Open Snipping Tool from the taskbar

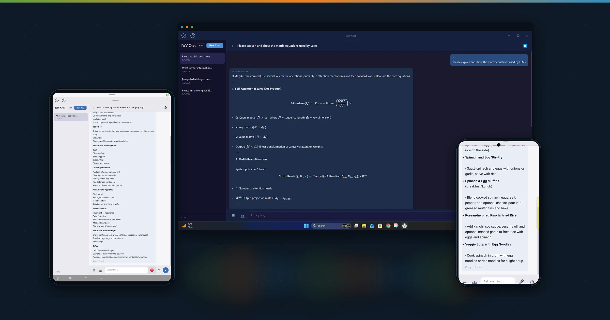396,226
